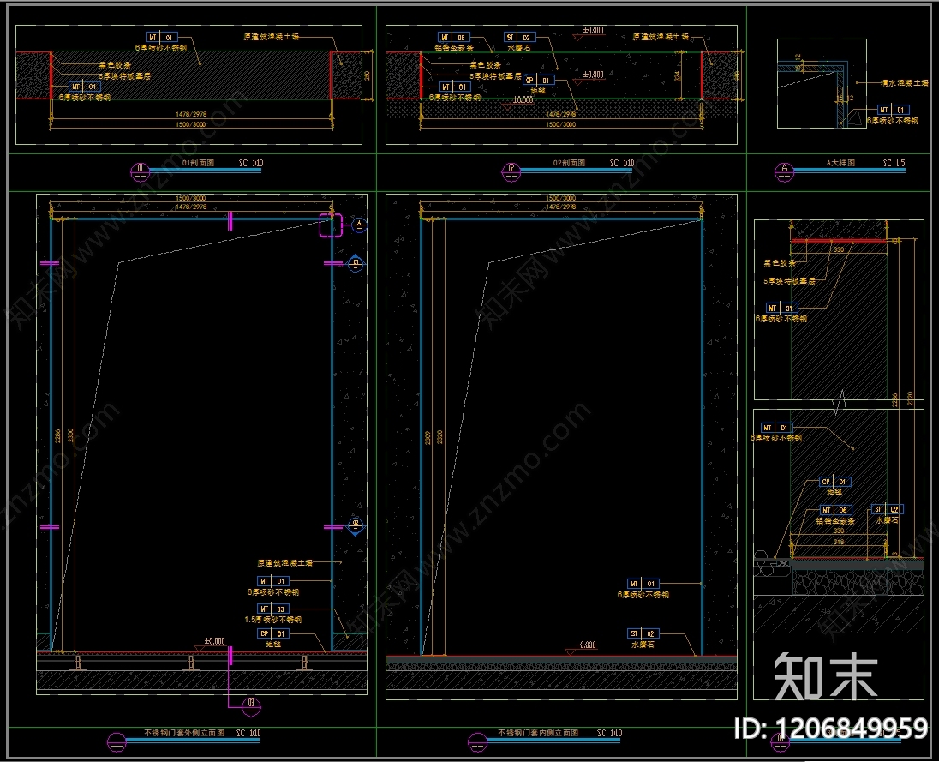939x762 pixels.
Task: Click the circular callout bubble below the outer elevation floor
Action: pyautogui.click(x=251, y=706)
